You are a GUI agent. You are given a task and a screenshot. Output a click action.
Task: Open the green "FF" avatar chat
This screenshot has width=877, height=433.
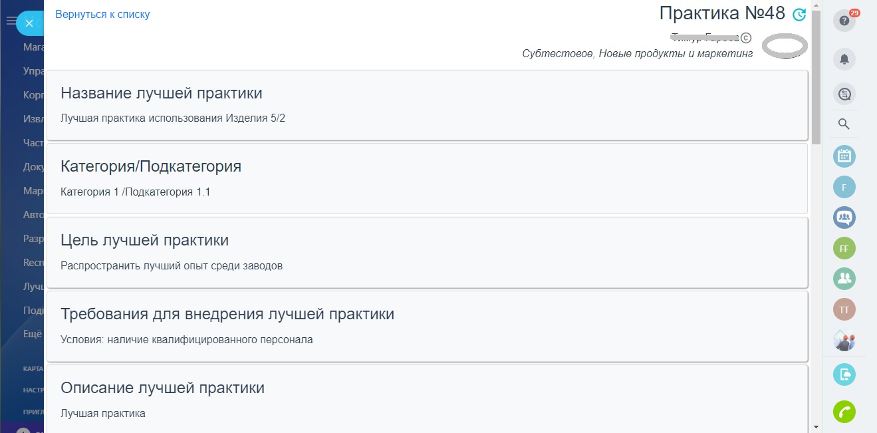[844, 248]
